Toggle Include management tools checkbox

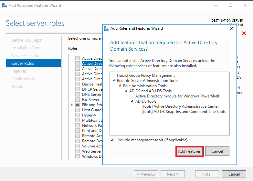[112, 140]
